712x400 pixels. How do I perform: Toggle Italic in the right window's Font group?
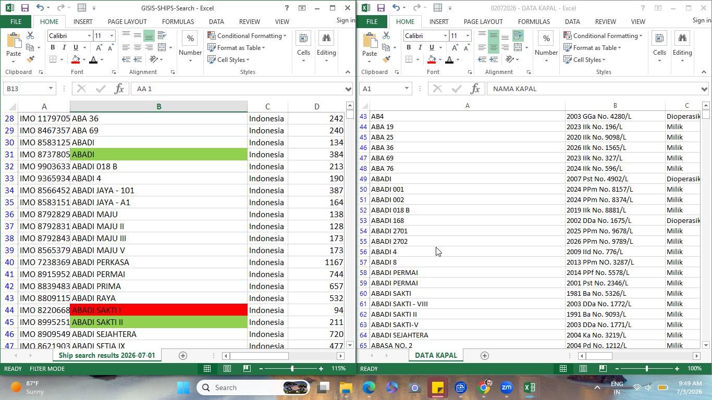[x=420, y=47]
